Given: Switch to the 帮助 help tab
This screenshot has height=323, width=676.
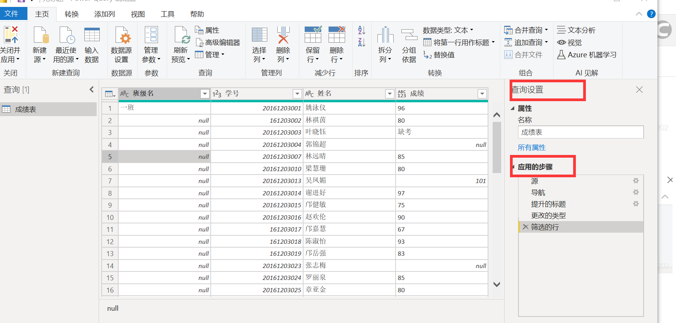Looking at the screenshot, I should tap(197, 14).
